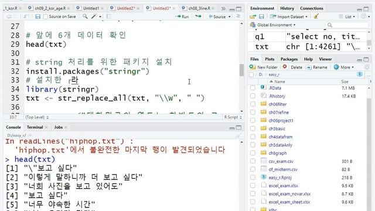The image size is (375, 211).
Task: Open the ch4datafram folder
Action: (x=281, y=137)
